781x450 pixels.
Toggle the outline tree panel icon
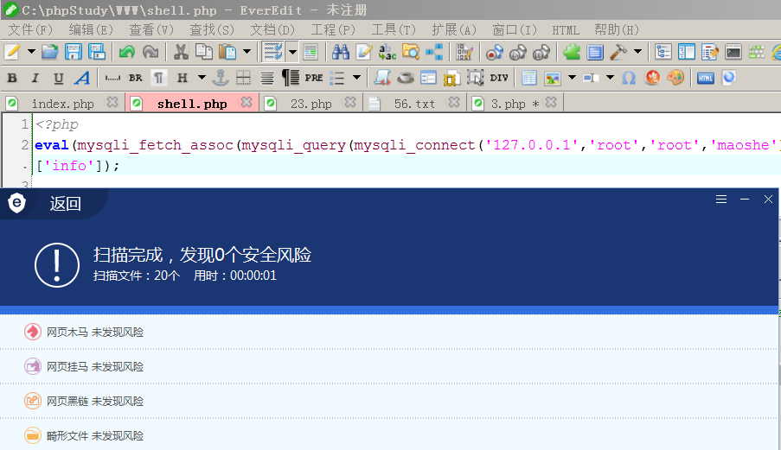[x=663, y=52]
